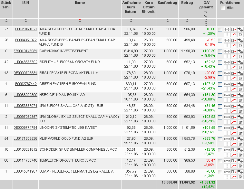
Task: Click note edit icon for AXA Rosenberg Global row
Action: (x=240, y=34)
